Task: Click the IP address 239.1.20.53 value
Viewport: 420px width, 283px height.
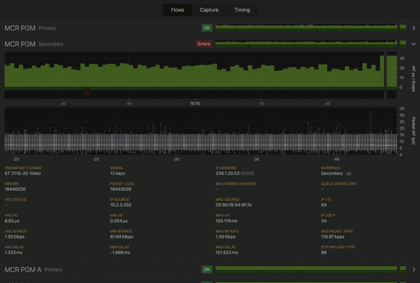Action: coord(228,173)
